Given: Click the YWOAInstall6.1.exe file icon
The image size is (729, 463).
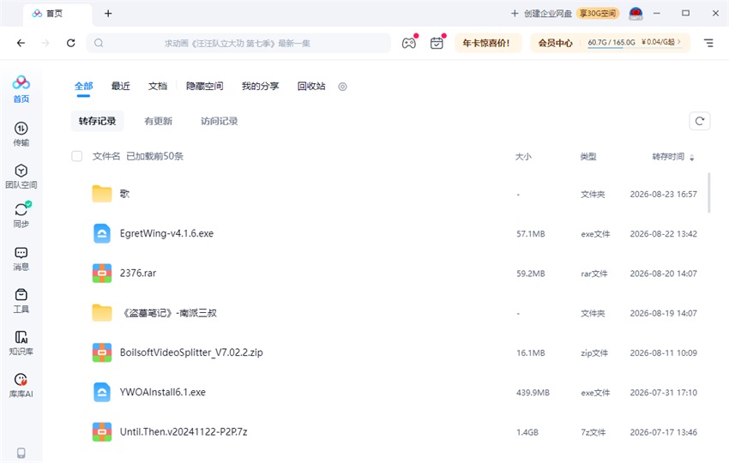Looking at the screenshot, I should point(102,393).
